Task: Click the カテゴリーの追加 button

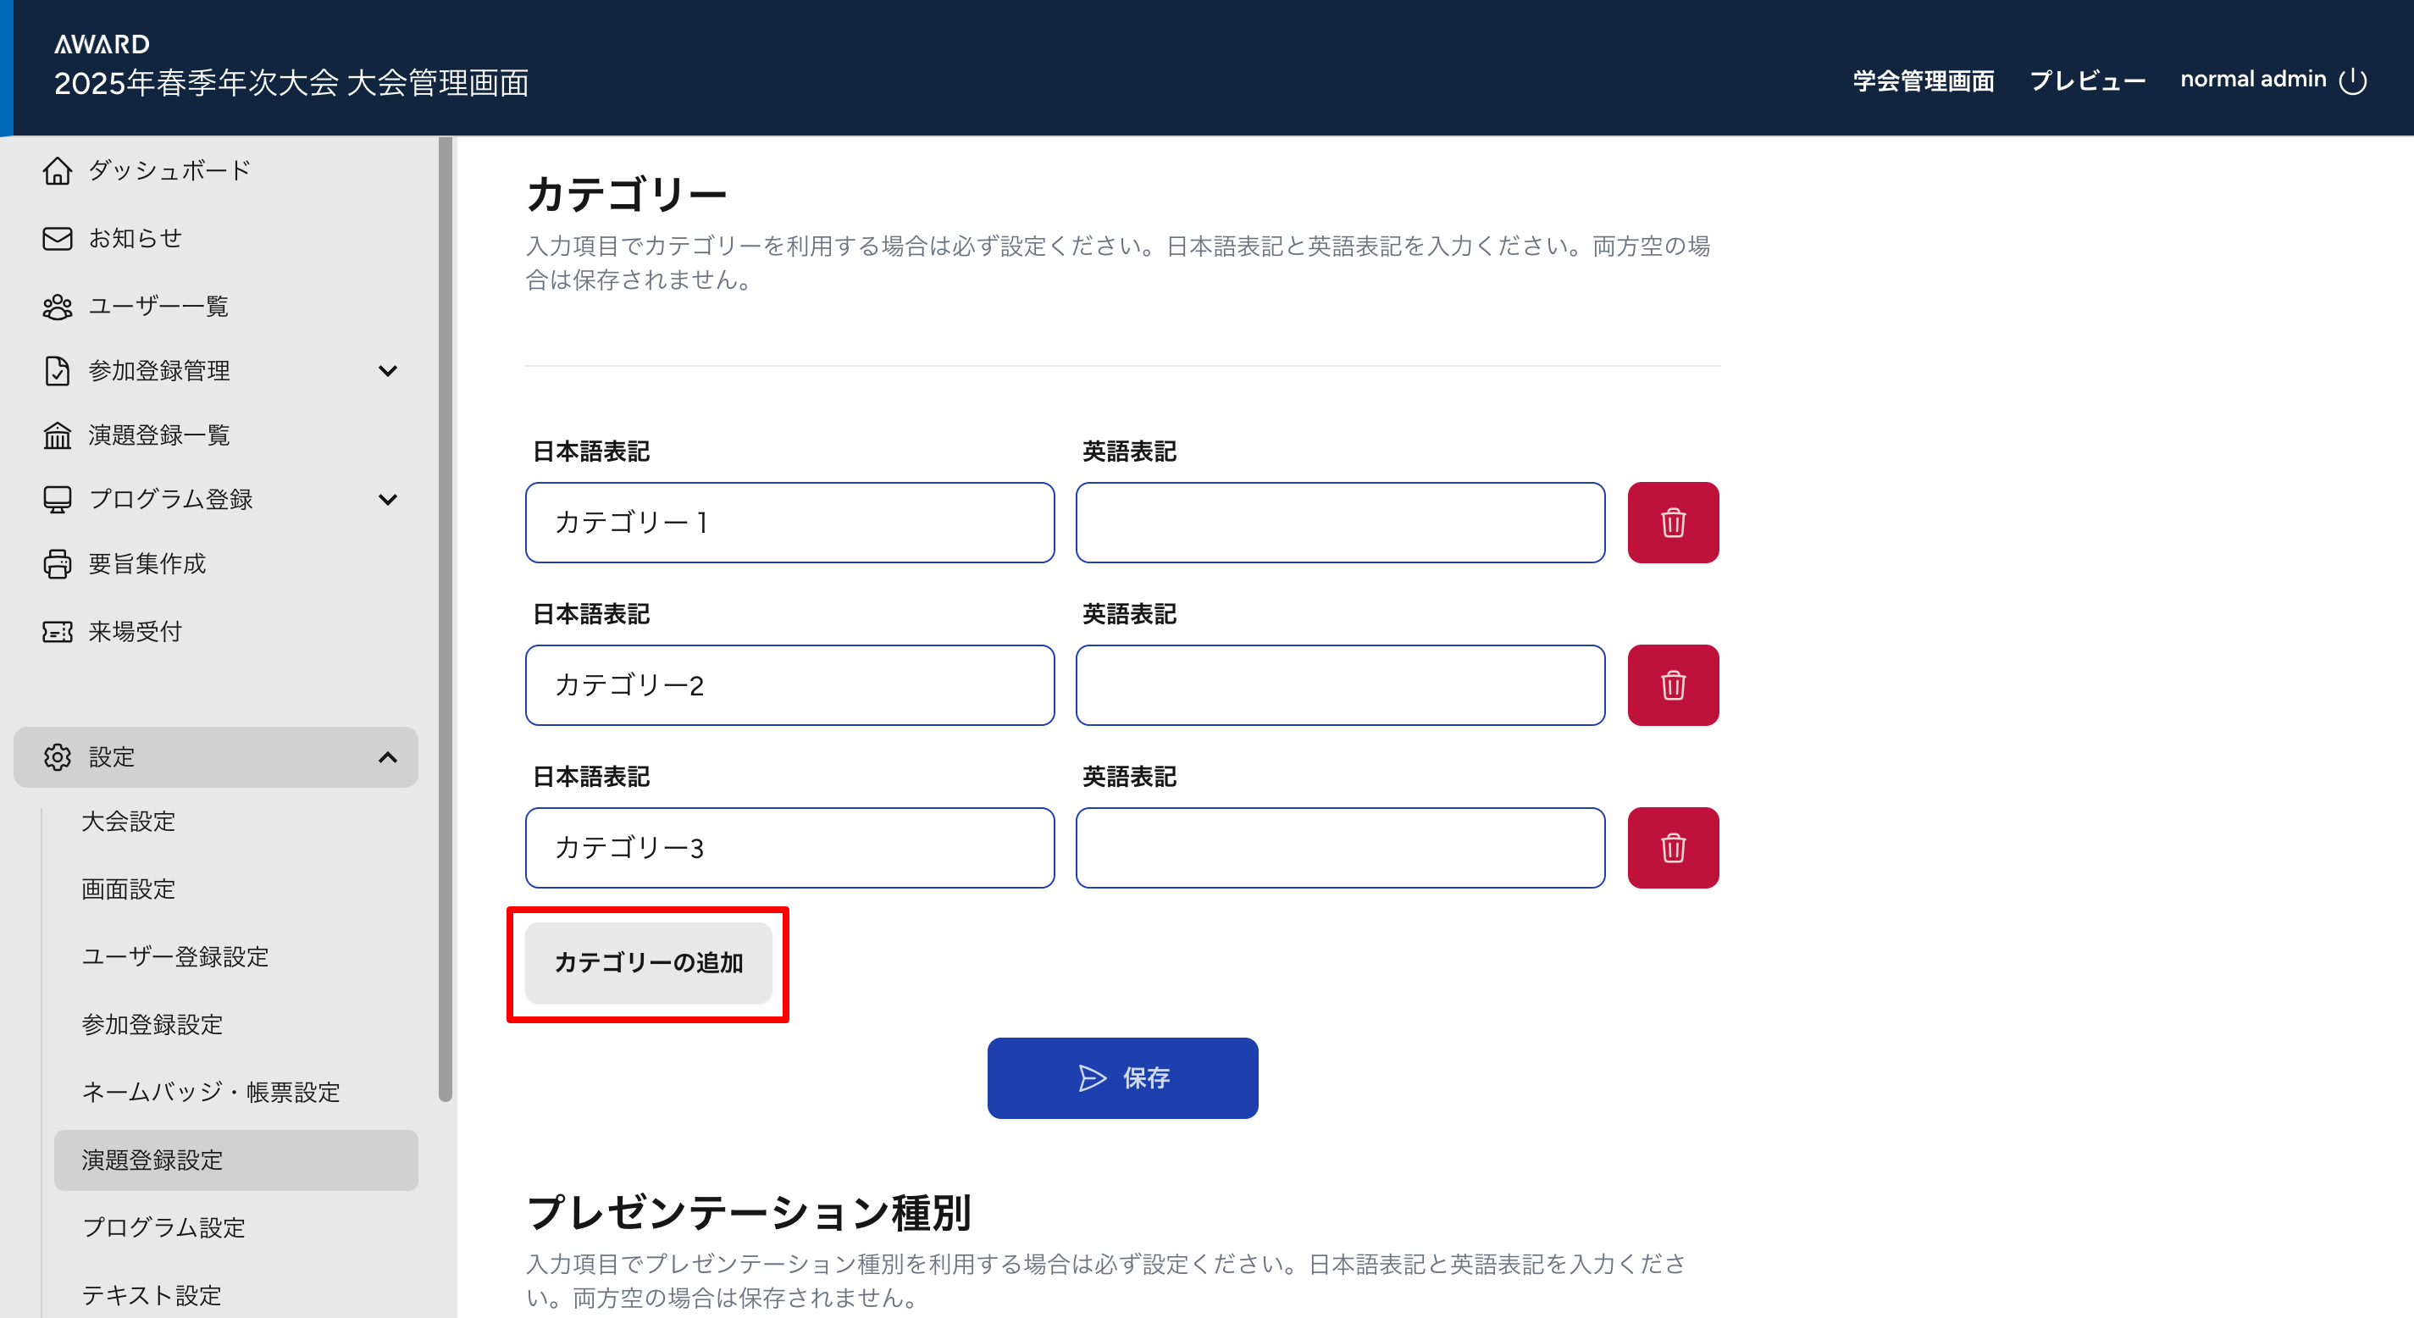Action: pyautogui.click(x=649, y=963)
